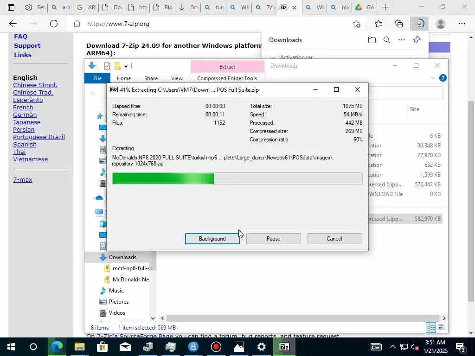The width and height of the screenshot is (475, 356).
Task: Open the Support link
Action: (x=27, y=46)
